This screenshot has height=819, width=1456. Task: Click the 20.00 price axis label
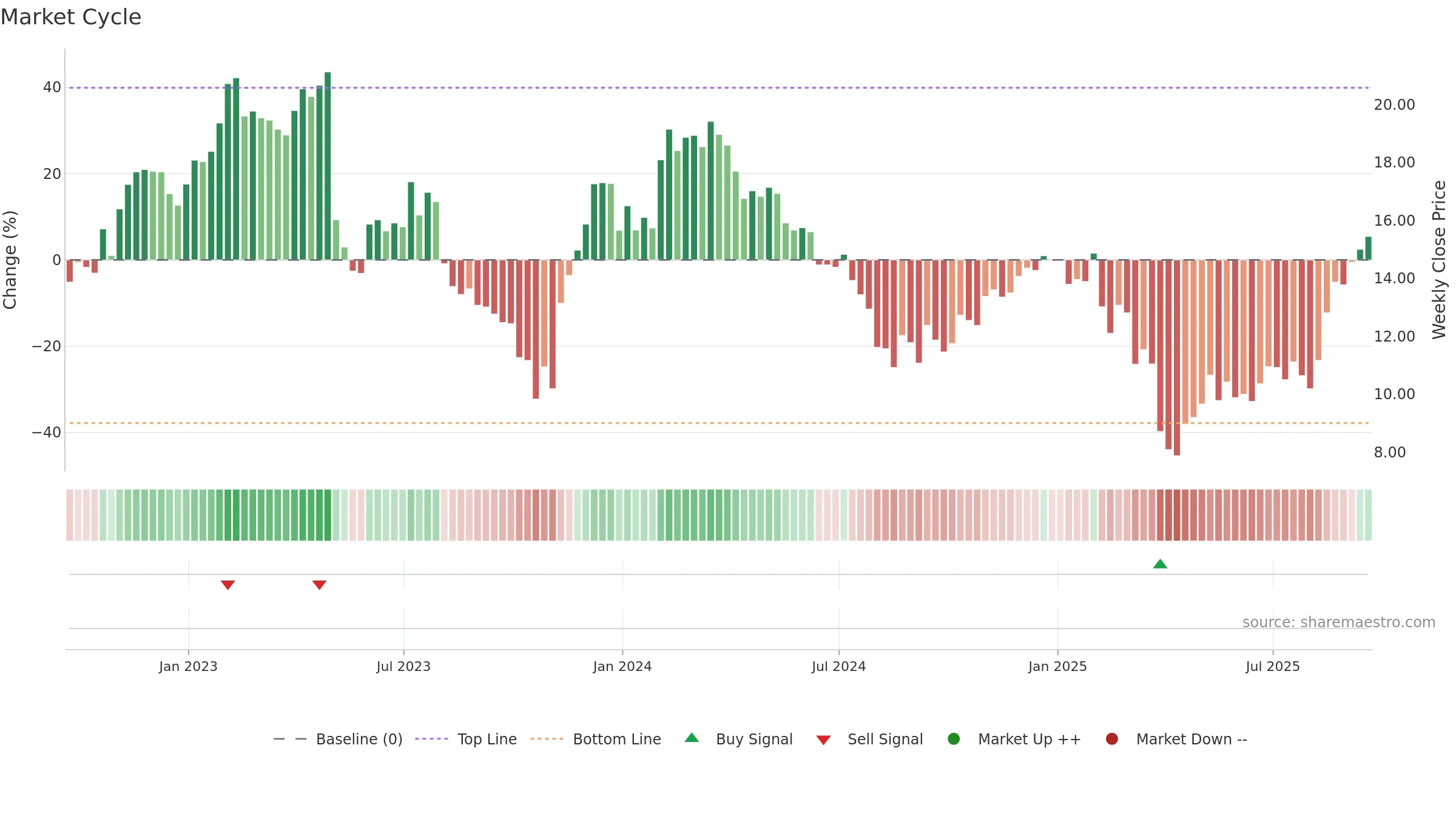[x=1394, y=105]
